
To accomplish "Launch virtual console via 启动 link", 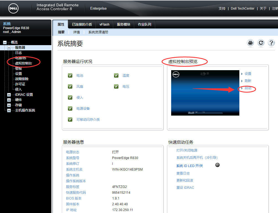I will (x=248, y=88).
